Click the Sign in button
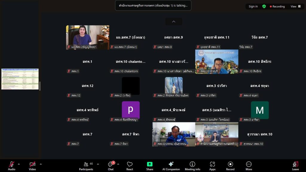This screenshot has width=306, height=172. click(253, 6)
